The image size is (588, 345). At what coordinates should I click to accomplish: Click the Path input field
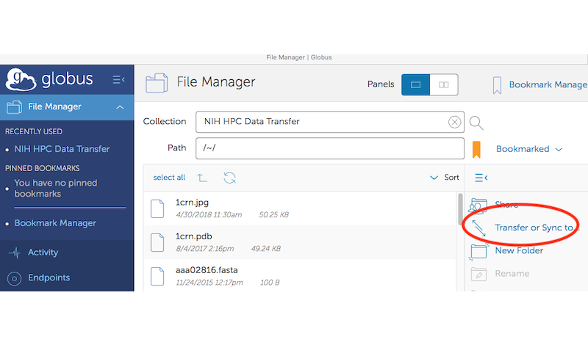[329, 148]
